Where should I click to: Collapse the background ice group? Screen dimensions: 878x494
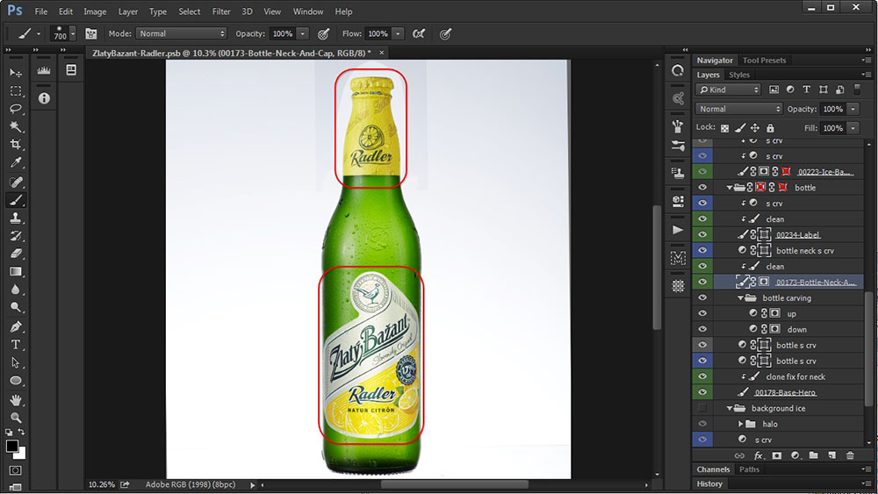click(x=729, y=408)
